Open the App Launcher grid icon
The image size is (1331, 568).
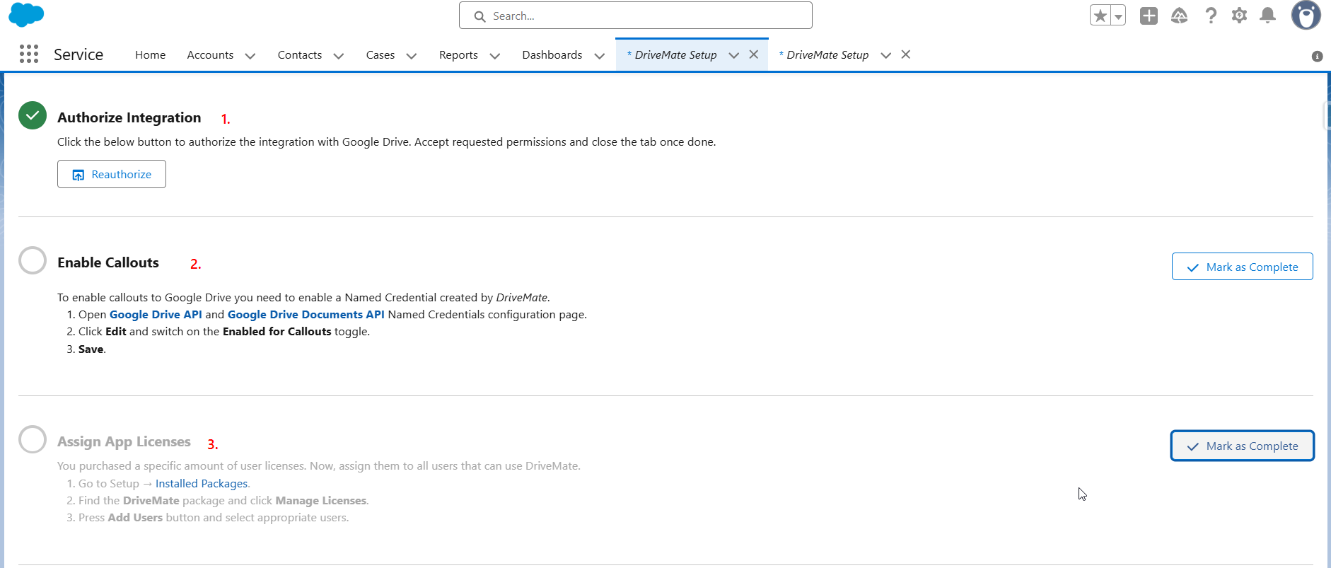click(29, 54)
